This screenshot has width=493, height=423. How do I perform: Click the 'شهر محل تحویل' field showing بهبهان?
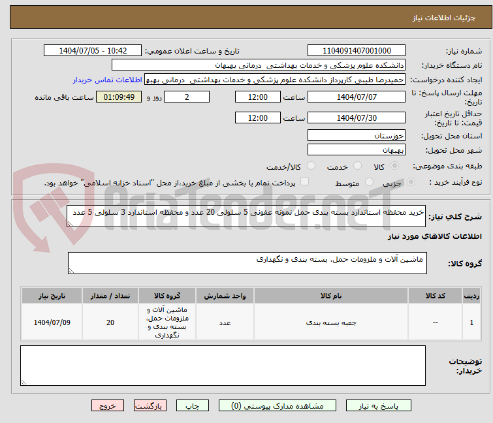[x=357, y=149]
